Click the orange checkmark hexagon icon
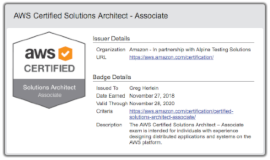 (x=65, y=53)
